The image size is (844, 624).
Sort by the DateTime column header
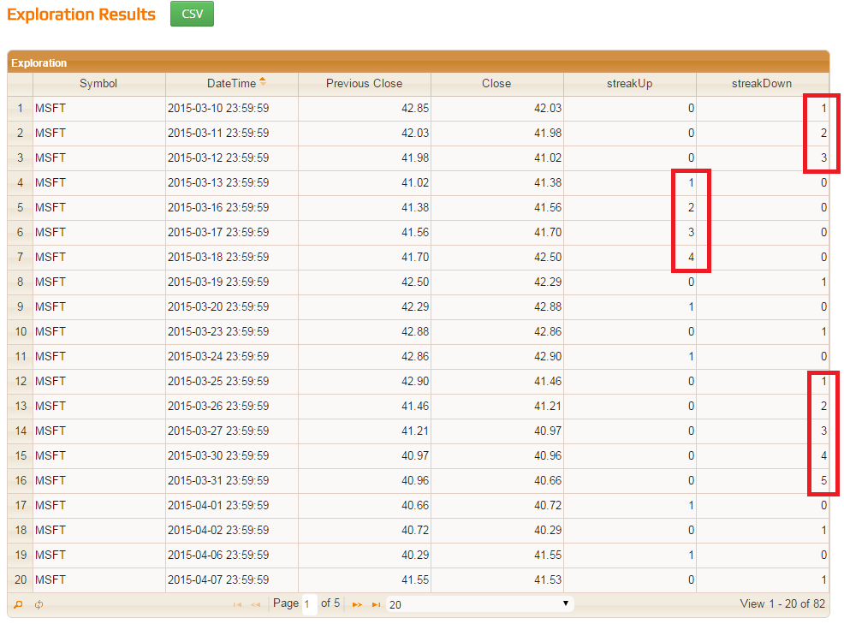[x=231, y=83]
